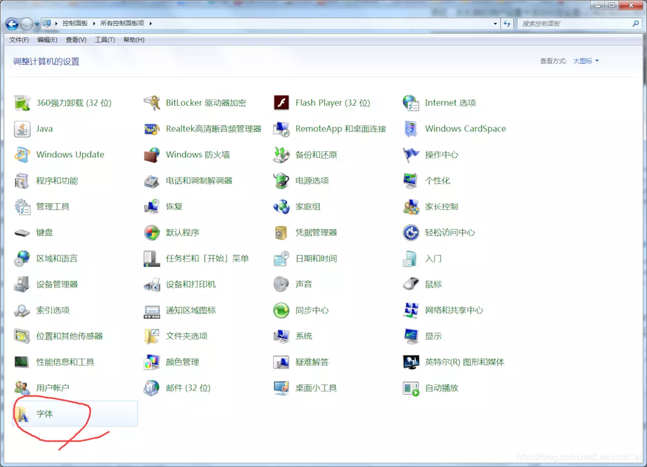This screenshot has height=467, width=647.
Task: Open the 设备管理器 icon
Action: 22,284
